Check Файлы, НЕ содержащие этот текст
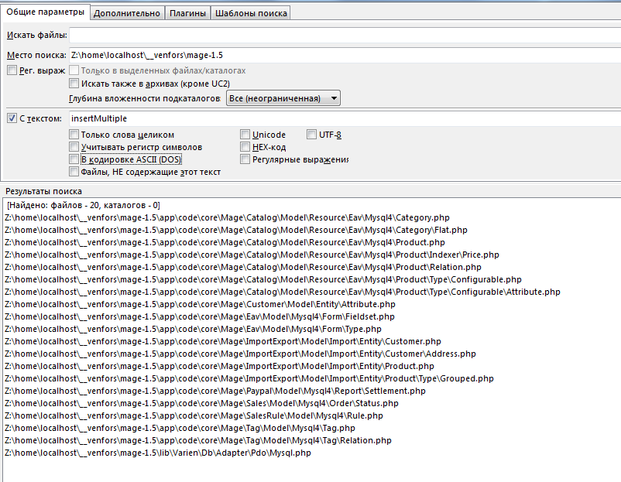Image resolution: width=621 pixels, height=482 pixels. tap(74, 172)
